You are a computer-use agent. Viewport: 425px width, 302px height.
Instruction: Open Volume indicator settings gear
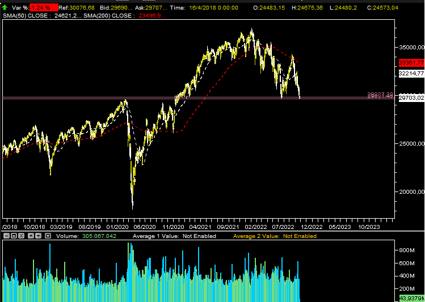pyautogui.click(x=48, y=236)
